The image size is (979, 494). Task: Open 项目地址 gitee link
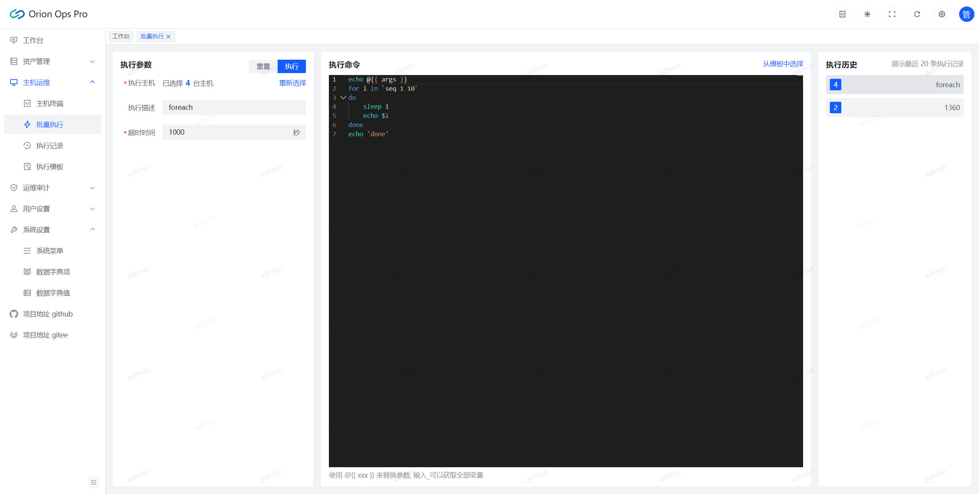point(45,335)
